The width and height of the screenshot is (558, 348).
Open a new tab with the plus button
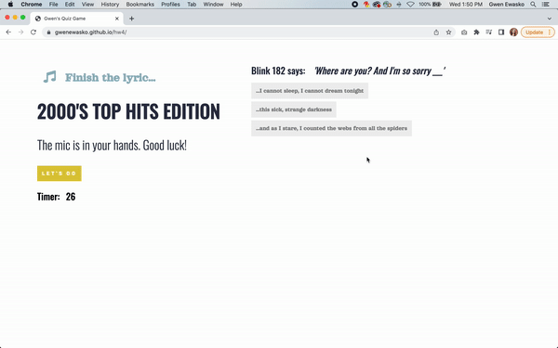pyautogui.click(x=132, y=19)
